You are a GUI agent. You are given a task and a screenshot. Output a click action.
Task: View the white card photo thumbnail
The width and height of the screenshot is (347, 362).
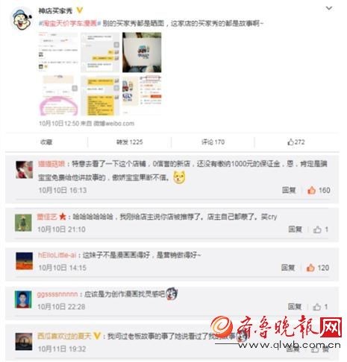click(142, 52)
